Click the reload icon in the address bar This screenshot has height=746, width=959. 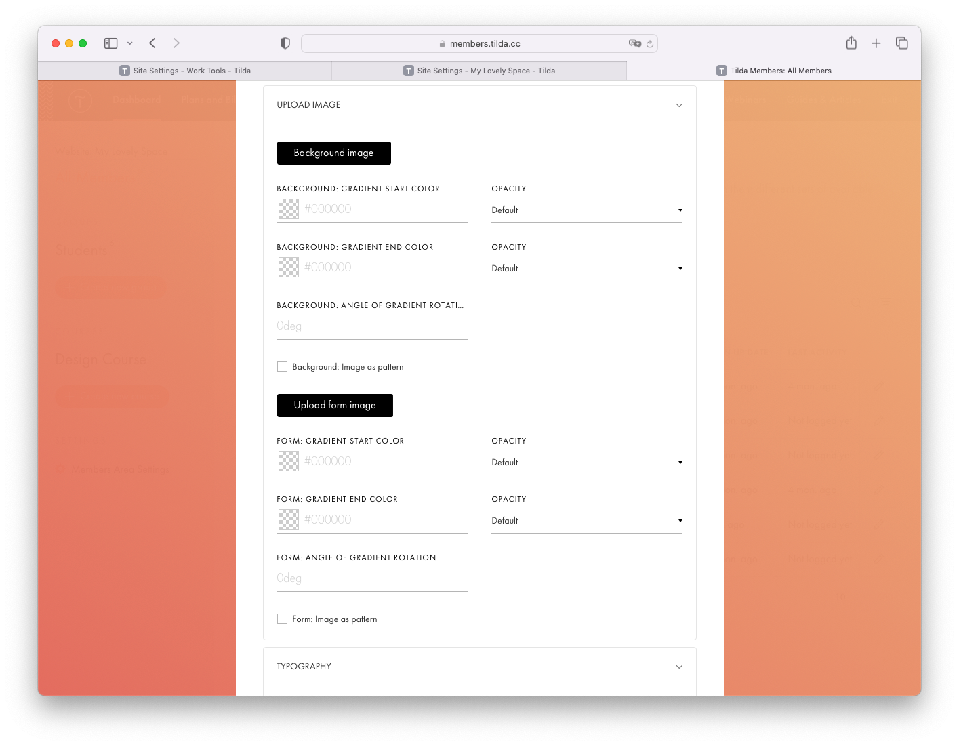click(649, 43)
